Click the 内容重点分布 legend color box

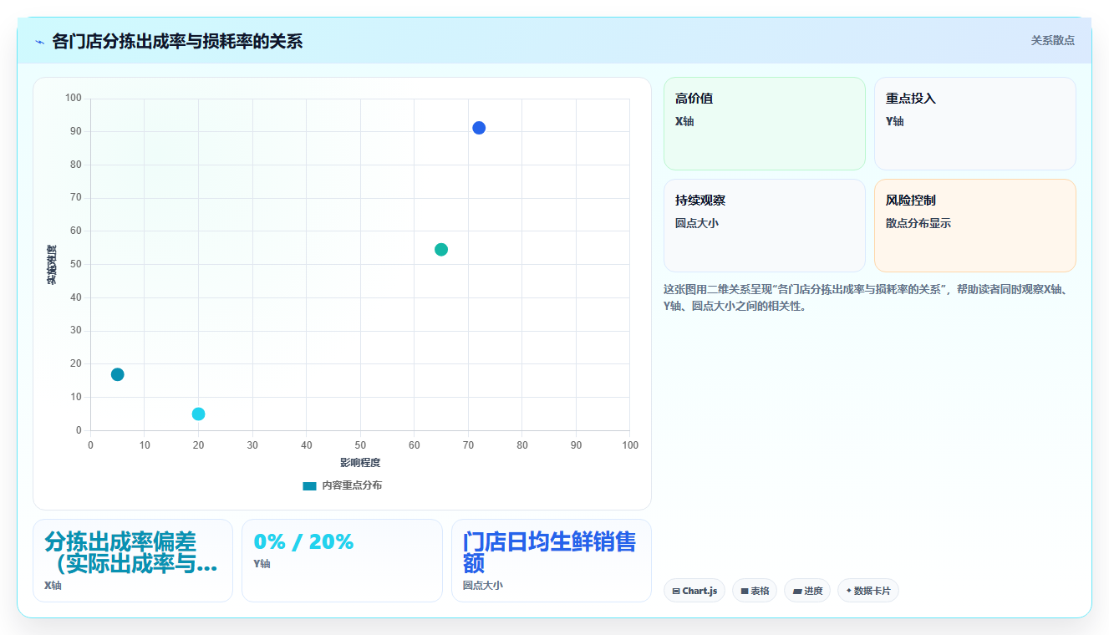coord(310,485)
